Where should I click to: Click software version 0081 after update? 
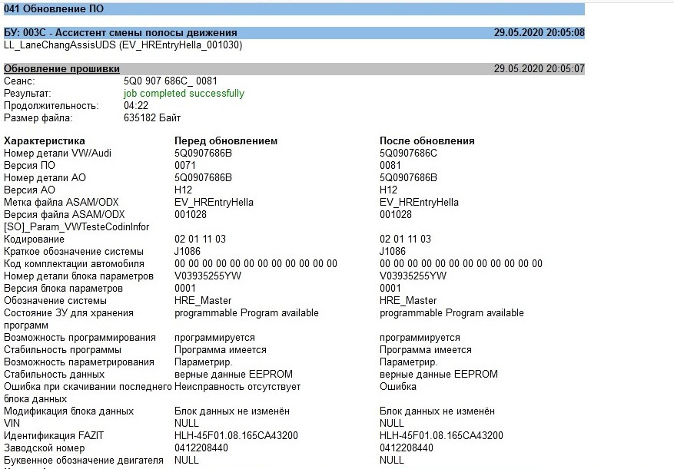[x=390, y=165]
